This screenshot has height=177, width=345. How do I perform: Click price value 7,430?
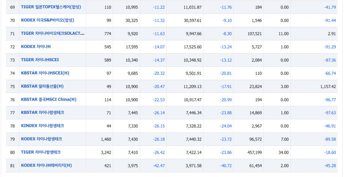point(133,139)
